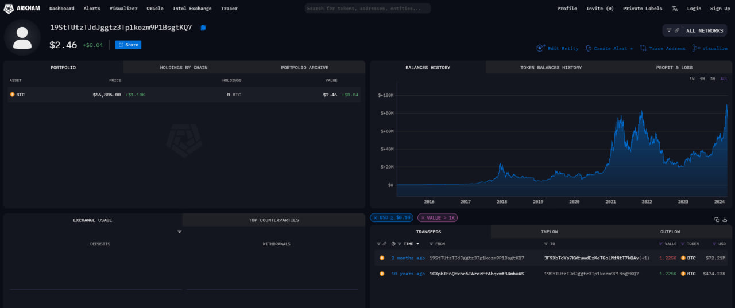Click the Trace Address icon
This screenshot has width=735, height=308.
click(643, 49)
